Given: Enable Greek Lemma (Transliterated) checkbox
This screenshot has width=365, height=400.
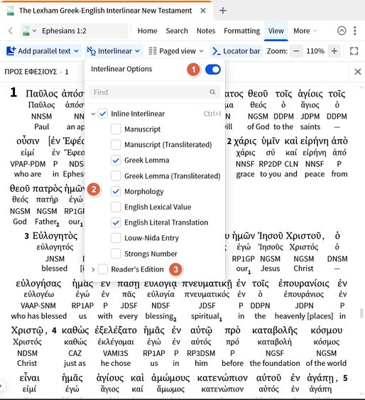Looking at the screenshot, I should tap(116, 175).
